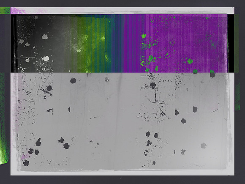
Task: Click the green square cut by the purple-gray boundary
Action: 212,74
